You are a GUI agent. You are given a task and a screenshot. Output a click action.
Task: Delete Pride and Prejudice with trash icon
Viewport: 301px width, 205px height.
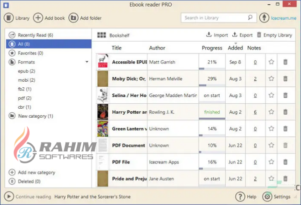[x=285, y=178]
